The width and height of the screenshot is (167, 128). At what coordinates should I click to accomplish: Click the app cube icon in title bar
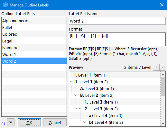point(5,5)
